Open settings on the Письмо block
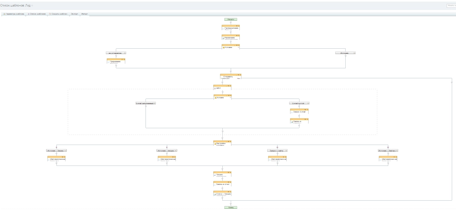Viewport: 456px width, 210px height. point(228,172)
